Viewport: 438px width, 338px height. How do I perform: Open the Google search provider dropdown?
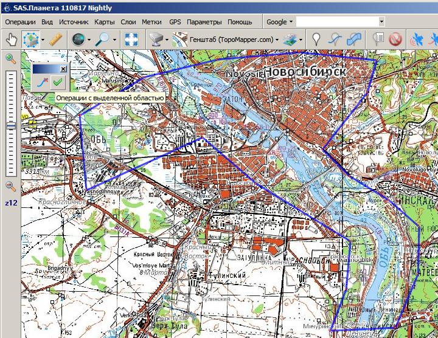click(x=279, y=22)
